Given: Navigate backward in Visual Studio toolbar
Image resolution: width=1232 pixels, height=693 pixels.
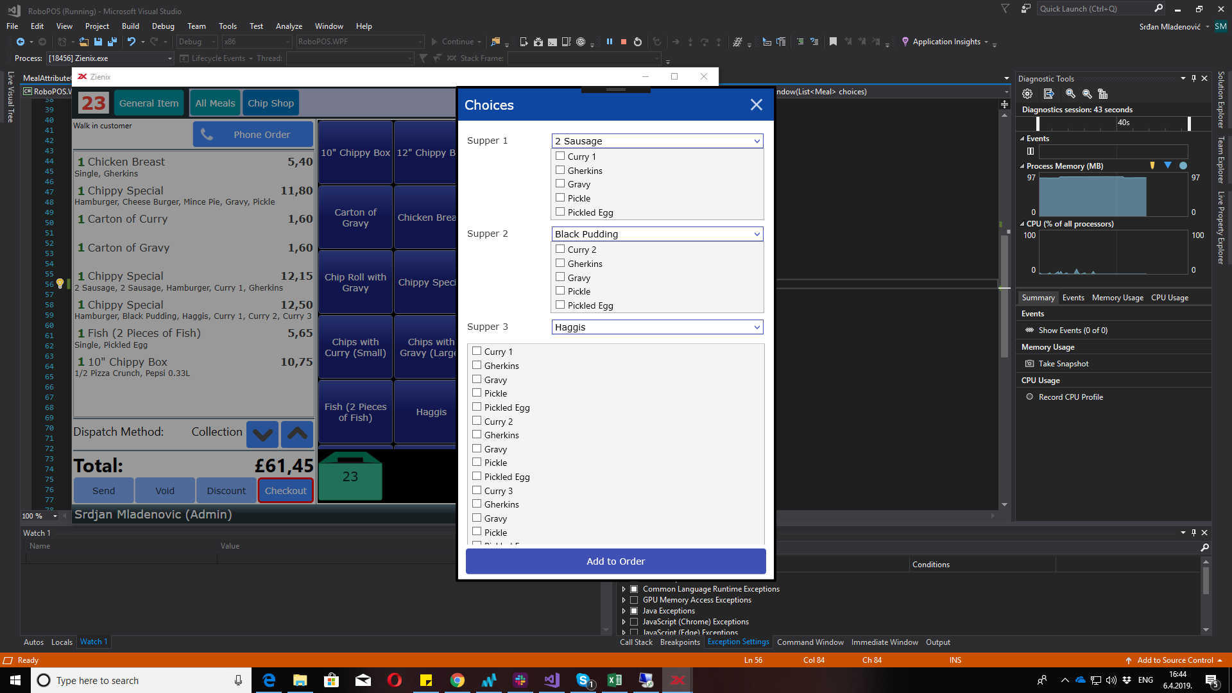Looking at the screenshot, I should pos(21,42).
